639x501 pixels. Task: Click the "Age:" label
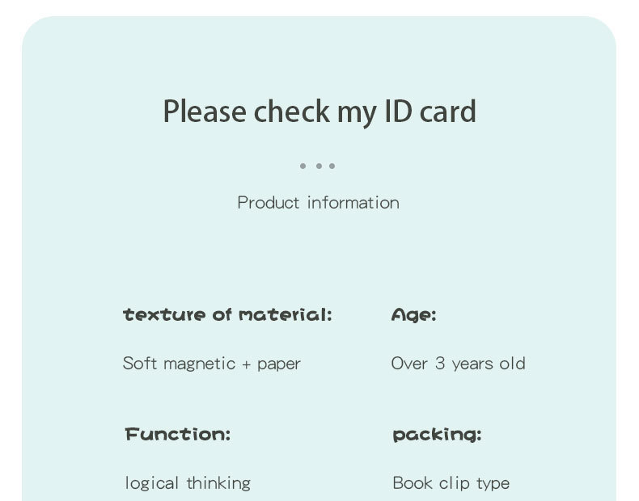coord(413,315)
